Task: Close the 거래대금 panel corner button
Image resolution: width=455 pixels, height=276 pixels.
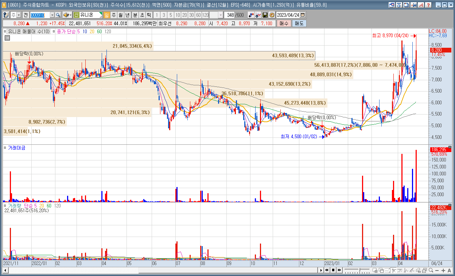Action: (x=450, y=147)
